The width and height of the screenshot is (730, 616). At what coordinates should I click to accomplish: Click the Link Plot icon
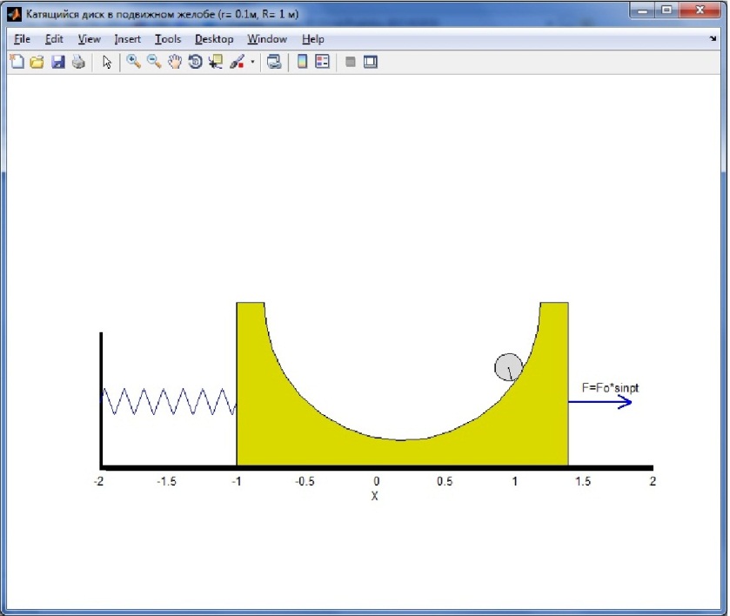[274, 62]
